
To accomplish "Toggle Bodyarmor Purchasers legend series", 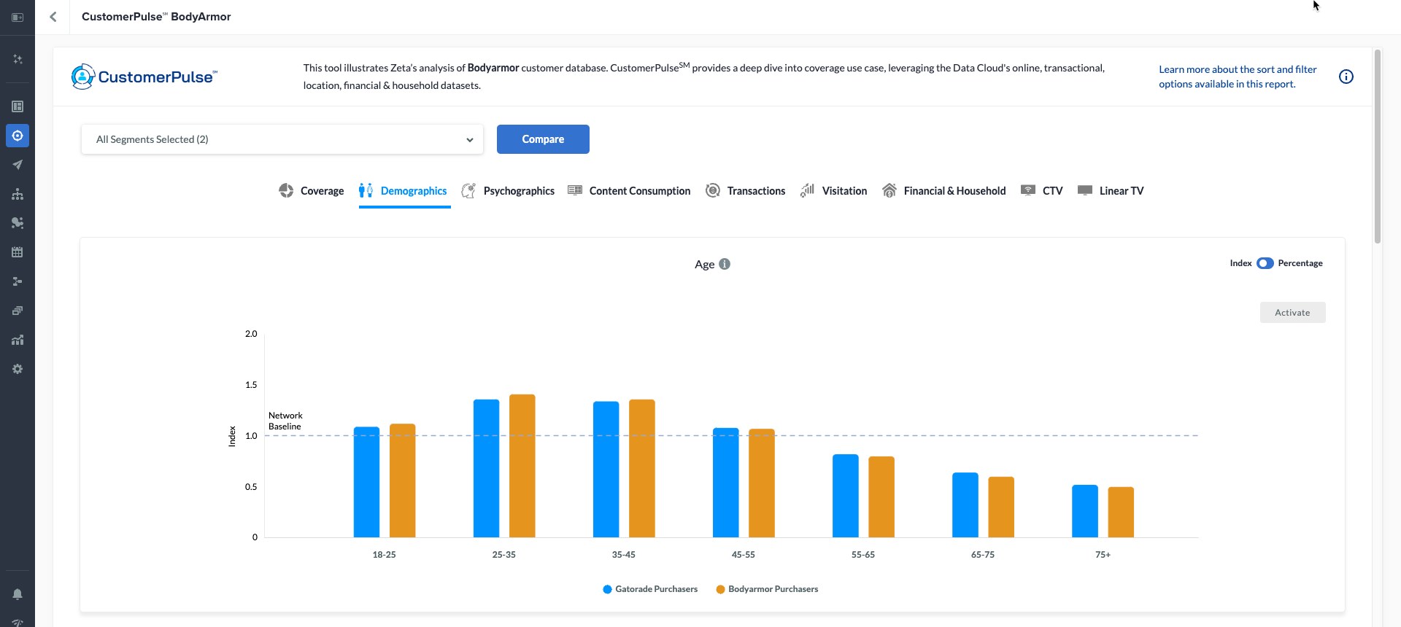I will (767, 589).
